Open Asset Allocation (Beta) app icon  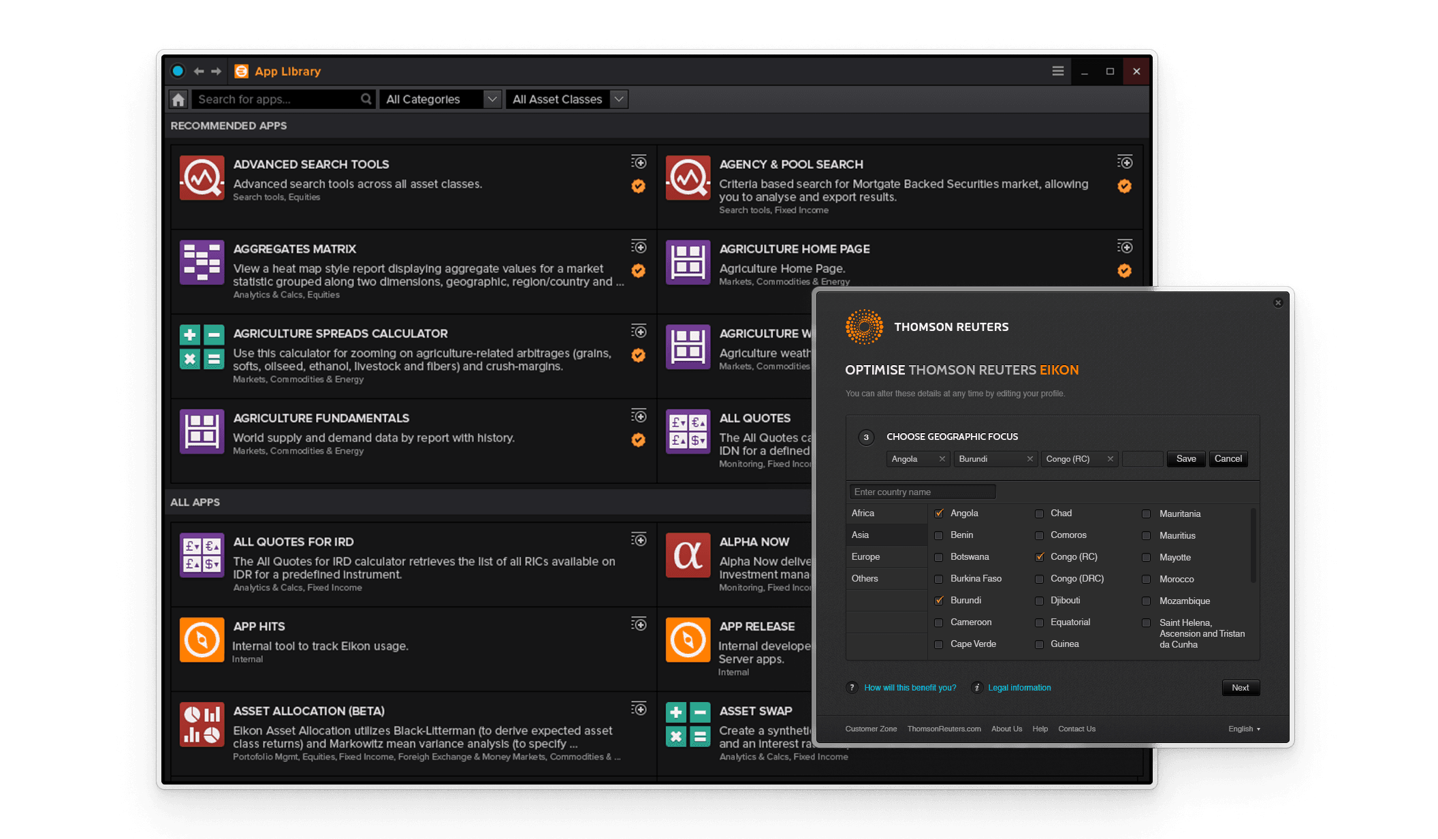(202, 724)
